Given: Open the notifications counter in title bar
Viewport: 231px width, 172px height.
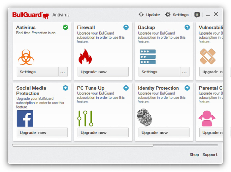Looking at the screenshot, I should (197, 14).
